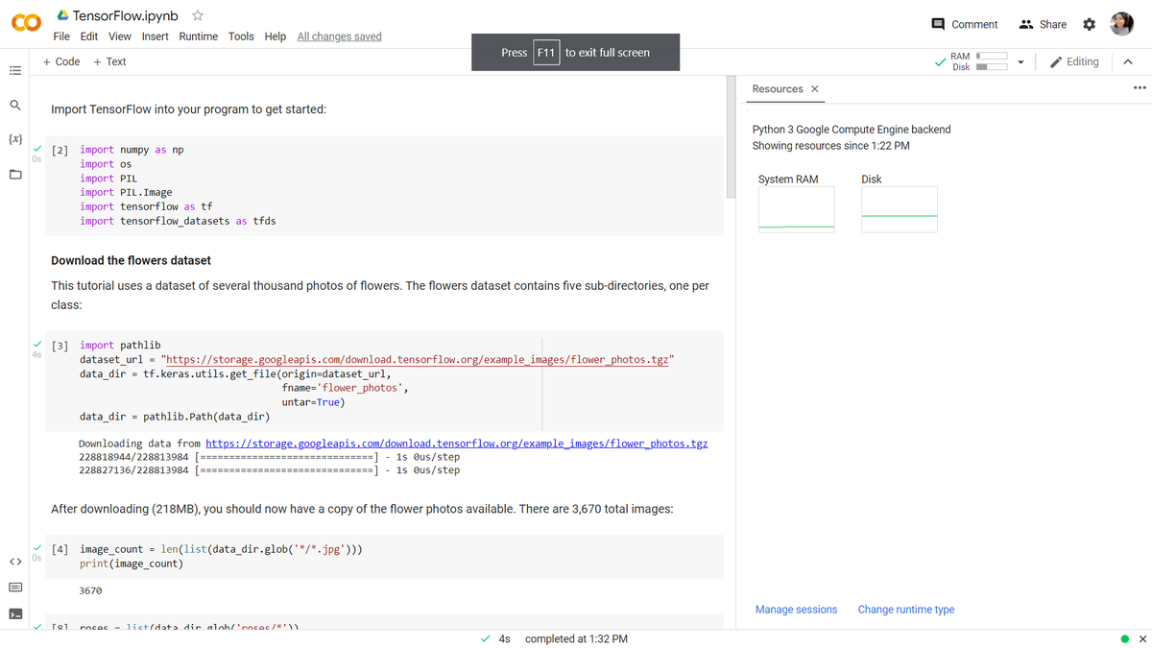Expand runtime connection dropdown arrow

(1020, 62)
